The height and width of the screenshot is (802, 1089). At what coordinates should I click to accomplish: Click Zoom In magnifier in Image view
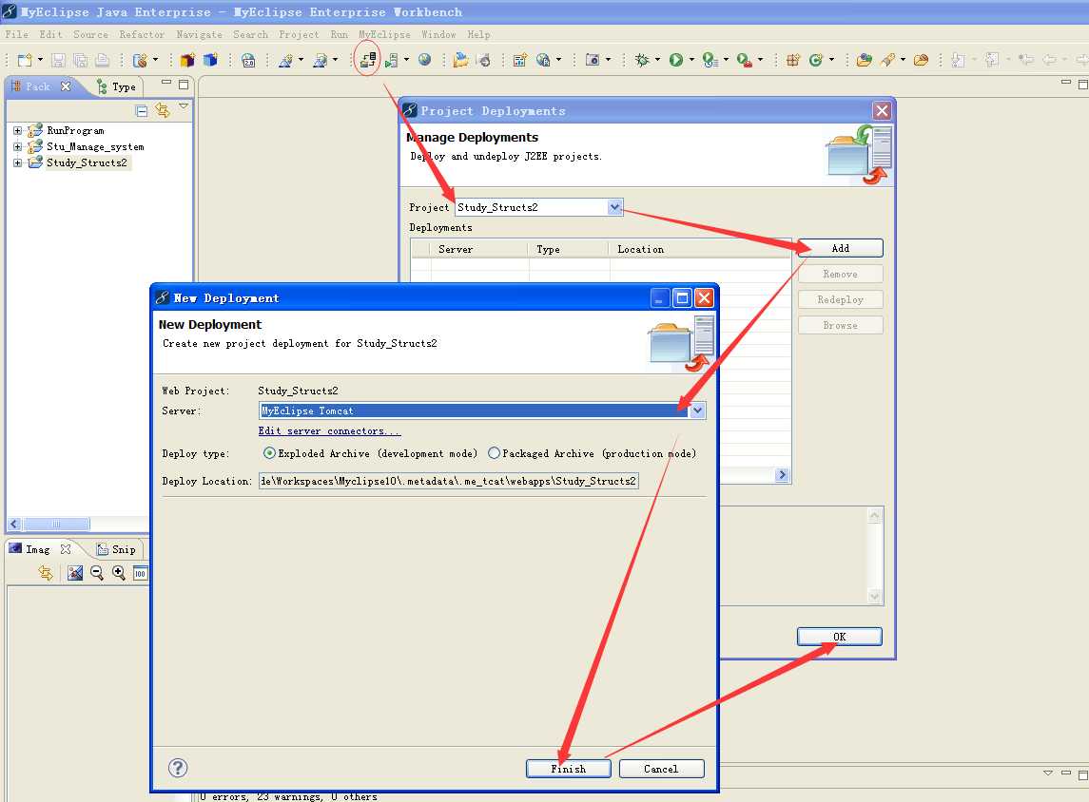(x=119, y=573)
